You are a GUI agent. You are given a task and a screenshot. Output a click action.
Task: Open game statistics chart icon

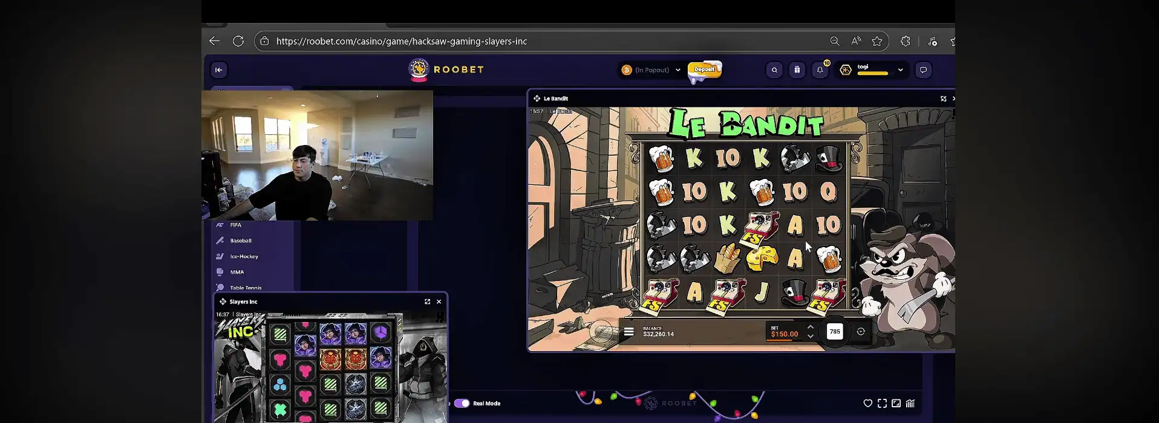point(910,403)
